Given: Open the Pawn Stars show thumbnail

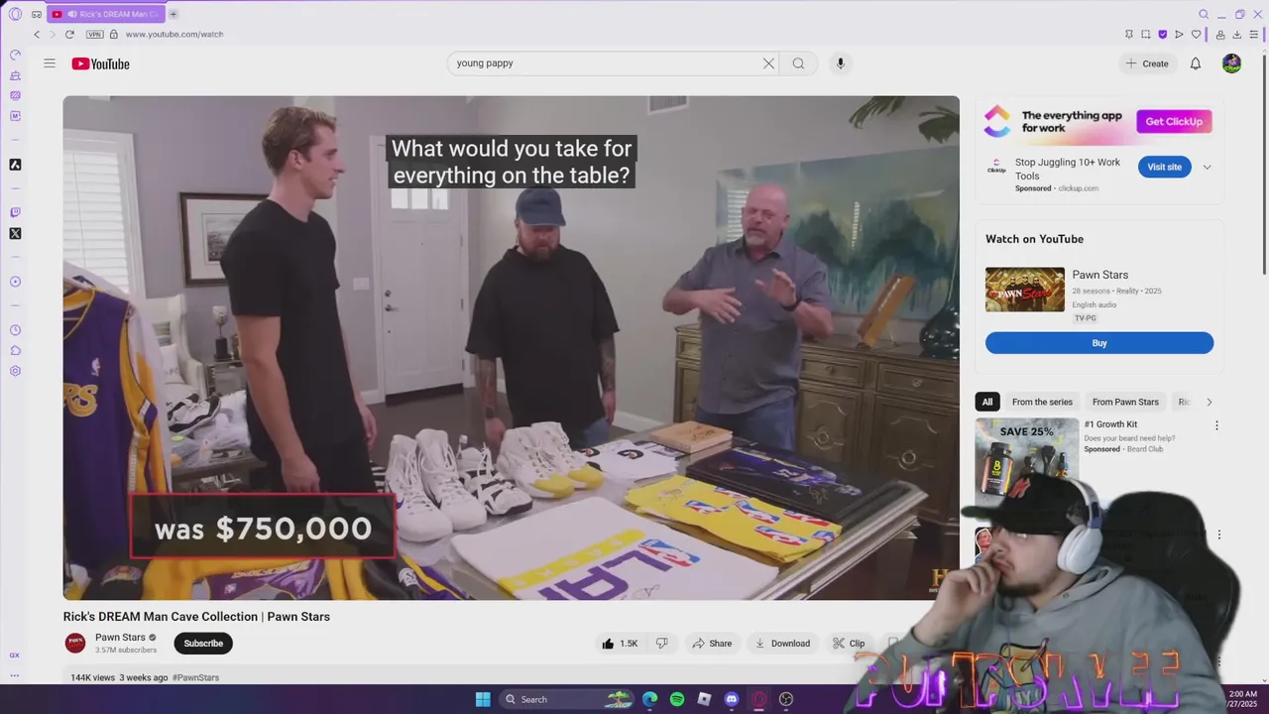Looking at the screenshot, I should point(1025,290).
